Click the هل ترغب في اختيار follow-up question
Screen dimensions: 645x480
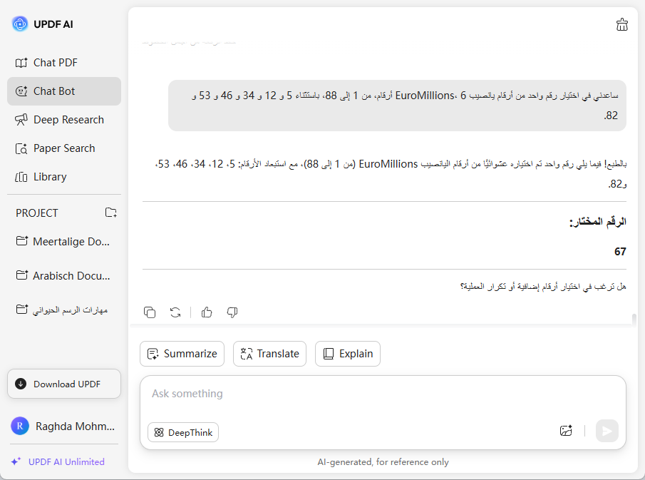pos(543,286)
